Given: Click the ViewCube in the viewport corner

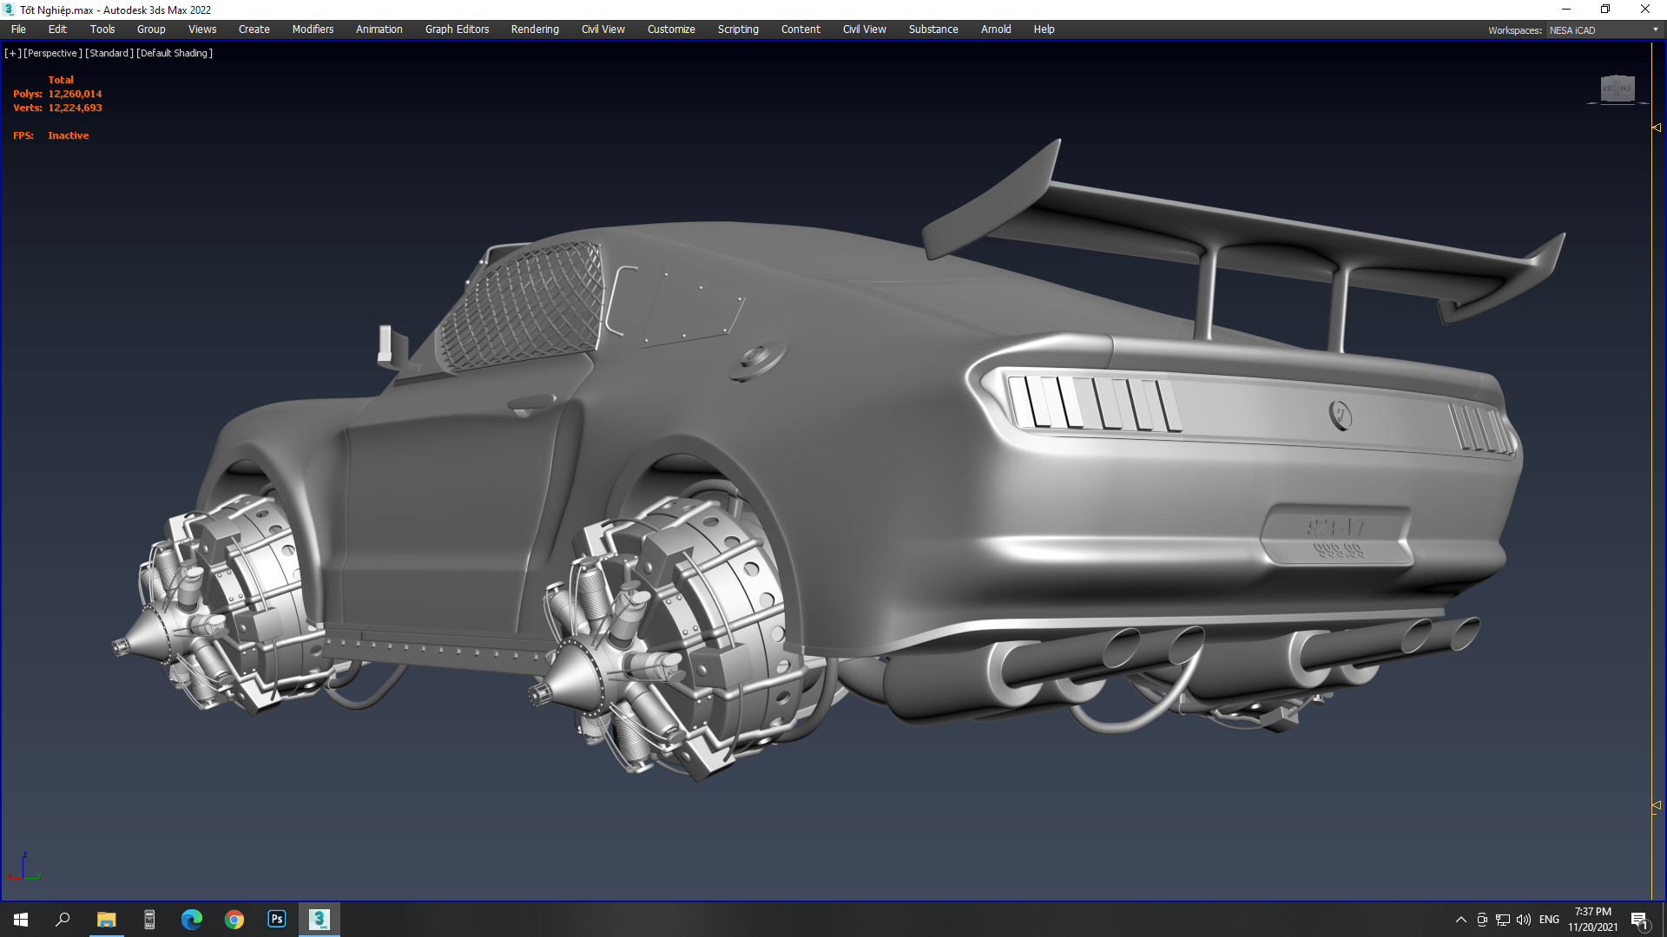Looking at the screenshot, I should [1617, 88].
